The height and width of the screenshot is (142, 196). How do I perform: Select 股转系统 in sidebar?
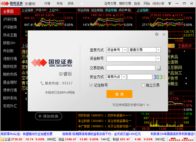[10, 98]
